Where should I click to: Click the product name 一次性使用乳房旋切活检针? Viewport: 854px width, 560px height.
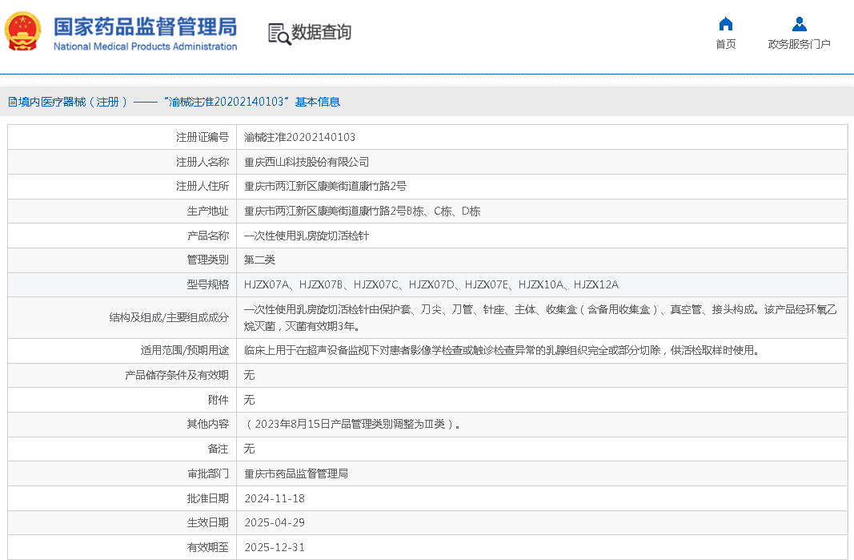(307, 236)
